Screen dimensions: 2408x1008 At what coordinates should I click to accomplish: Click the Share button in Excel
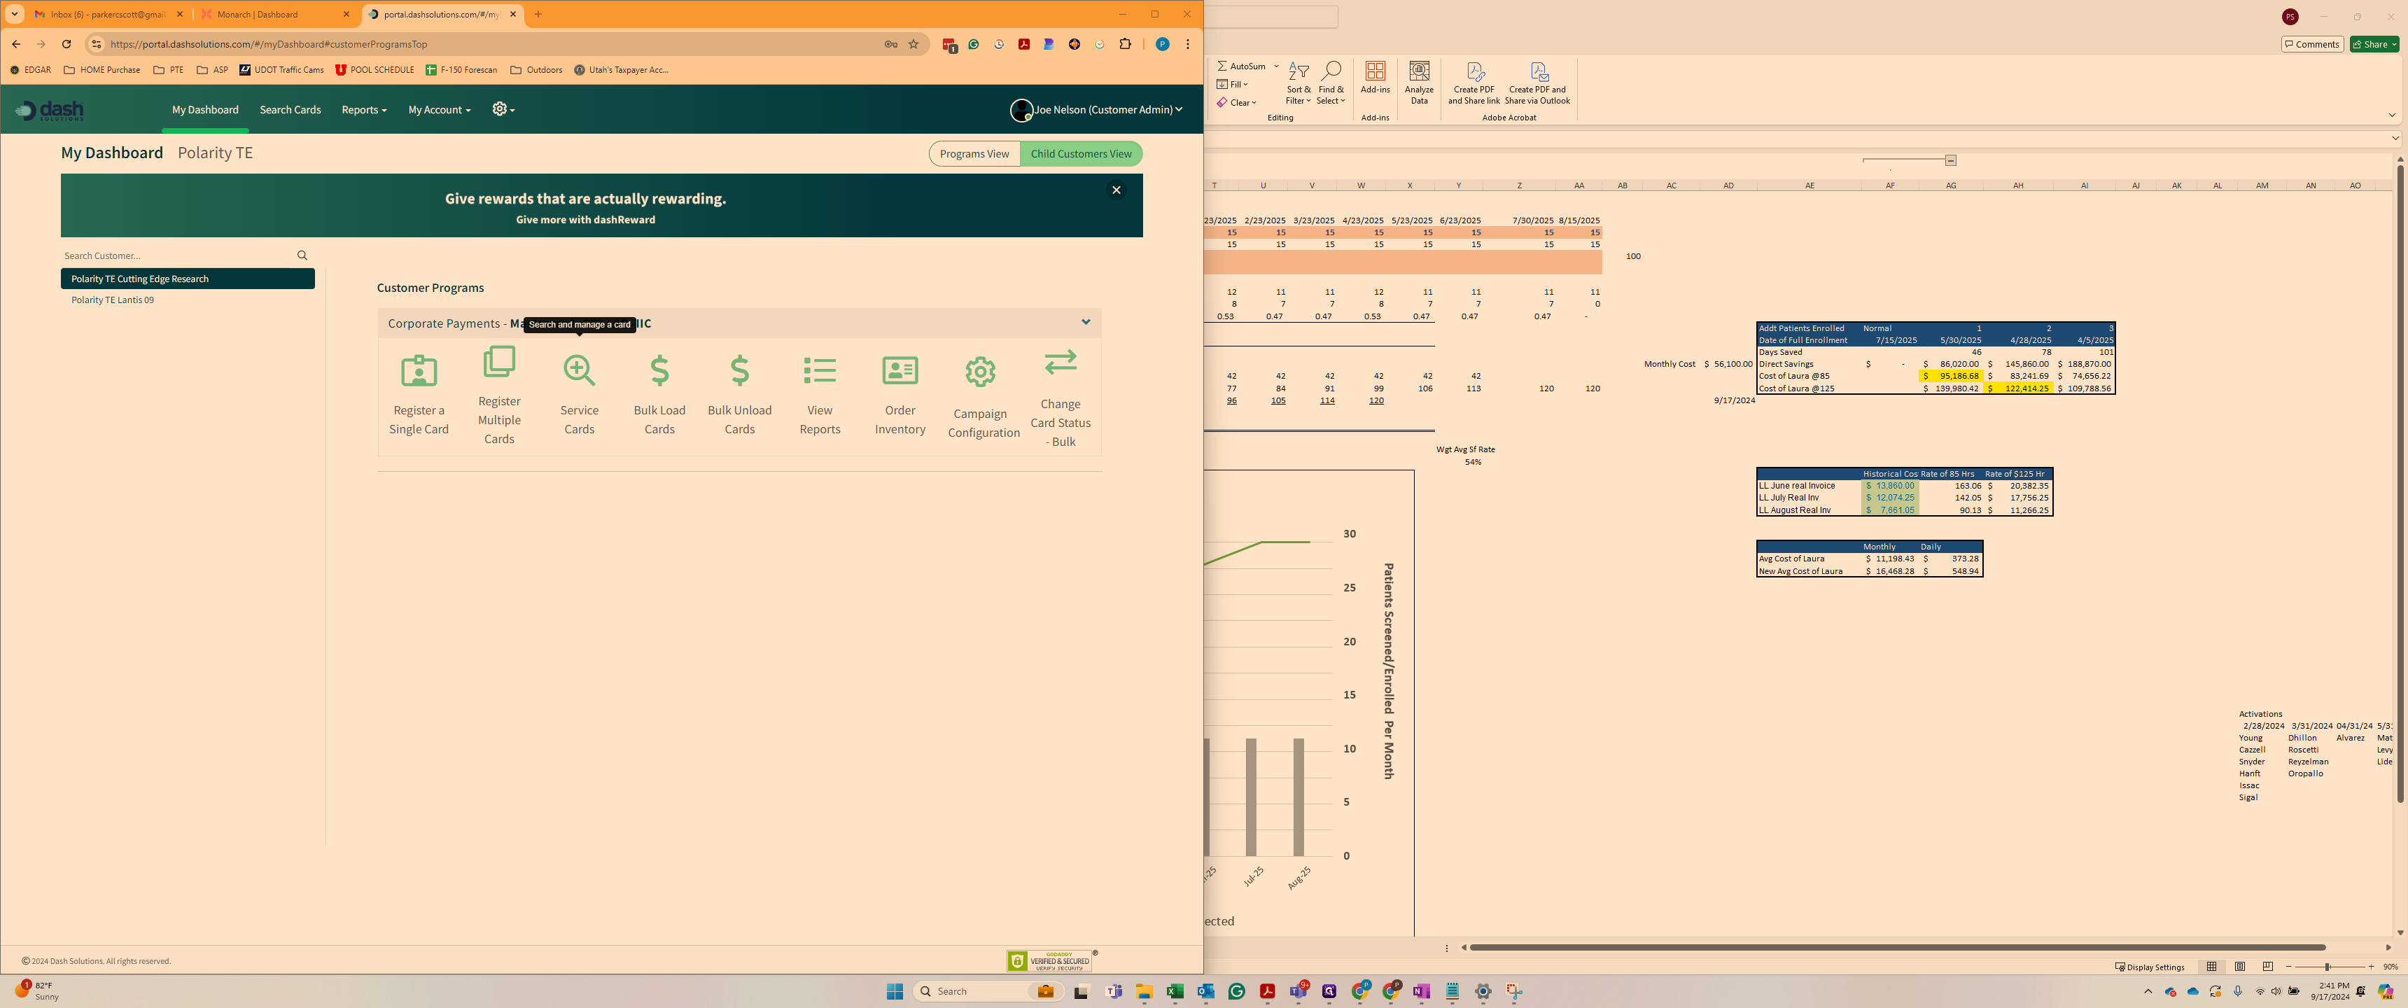click(x=2374, y=44)
